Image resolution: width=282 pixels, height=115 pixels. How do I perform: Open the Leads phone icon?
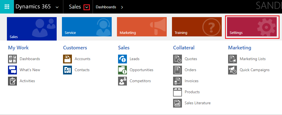[122, 59]
